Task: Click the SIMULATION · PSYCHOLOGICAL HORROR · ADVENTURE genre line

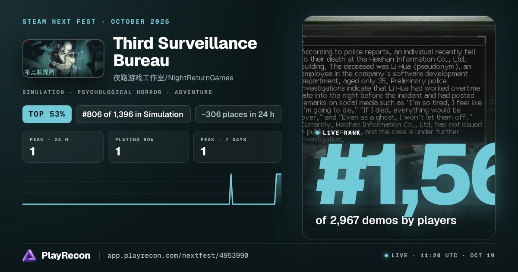Action: [117, 92]
